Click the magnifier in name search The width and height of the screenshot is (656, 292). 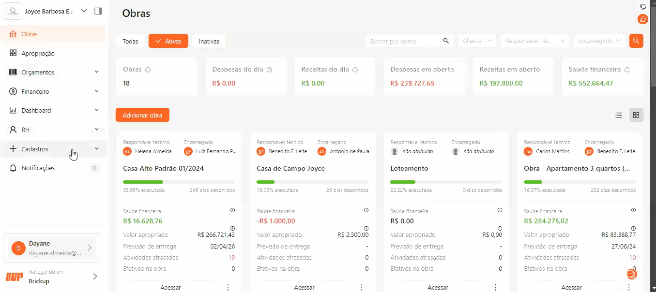[x=446, y=41]
